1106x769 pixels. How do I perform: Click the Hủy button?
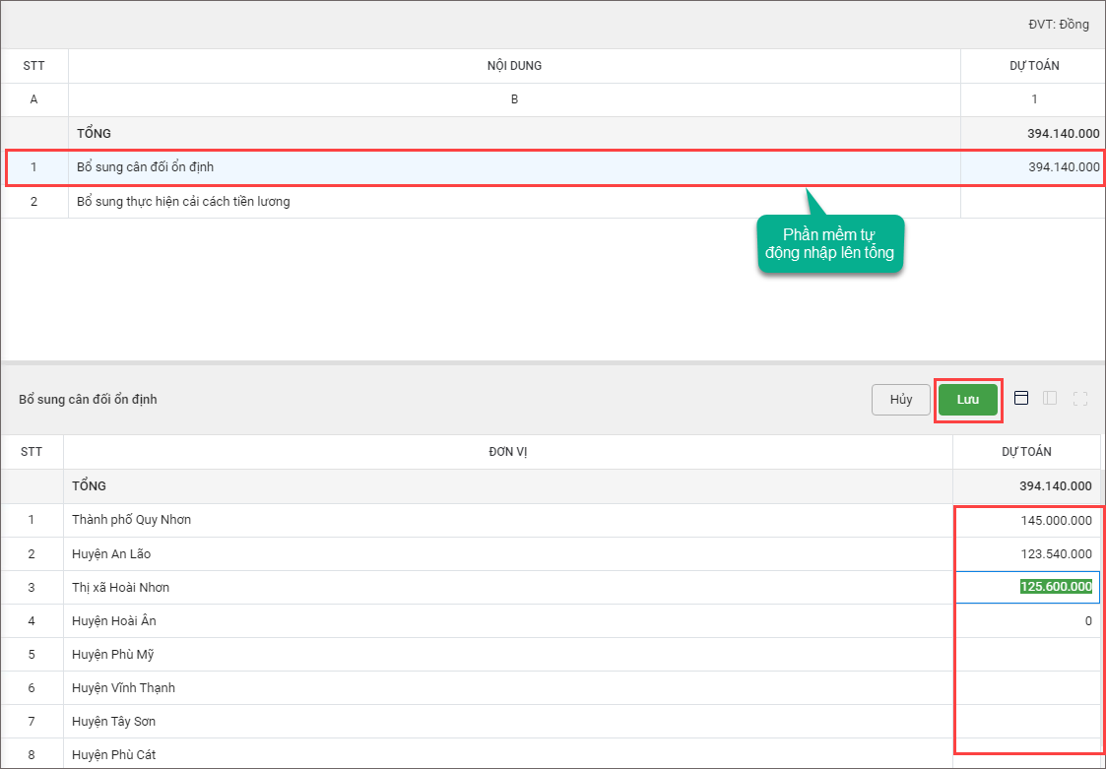pos(900,400)
